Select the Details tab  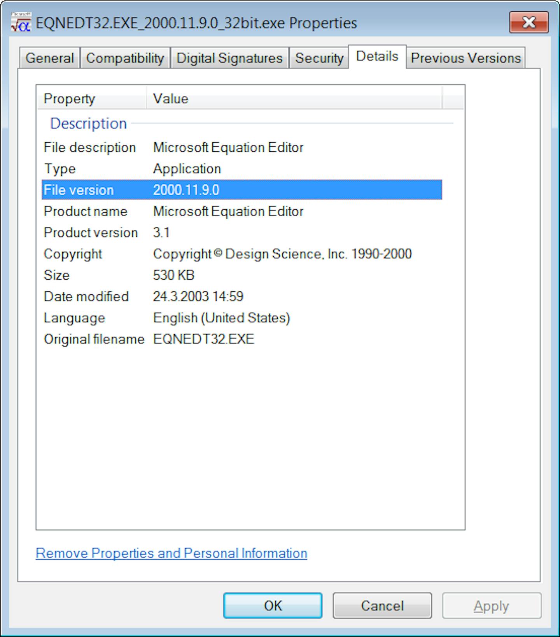coord(377,56)
